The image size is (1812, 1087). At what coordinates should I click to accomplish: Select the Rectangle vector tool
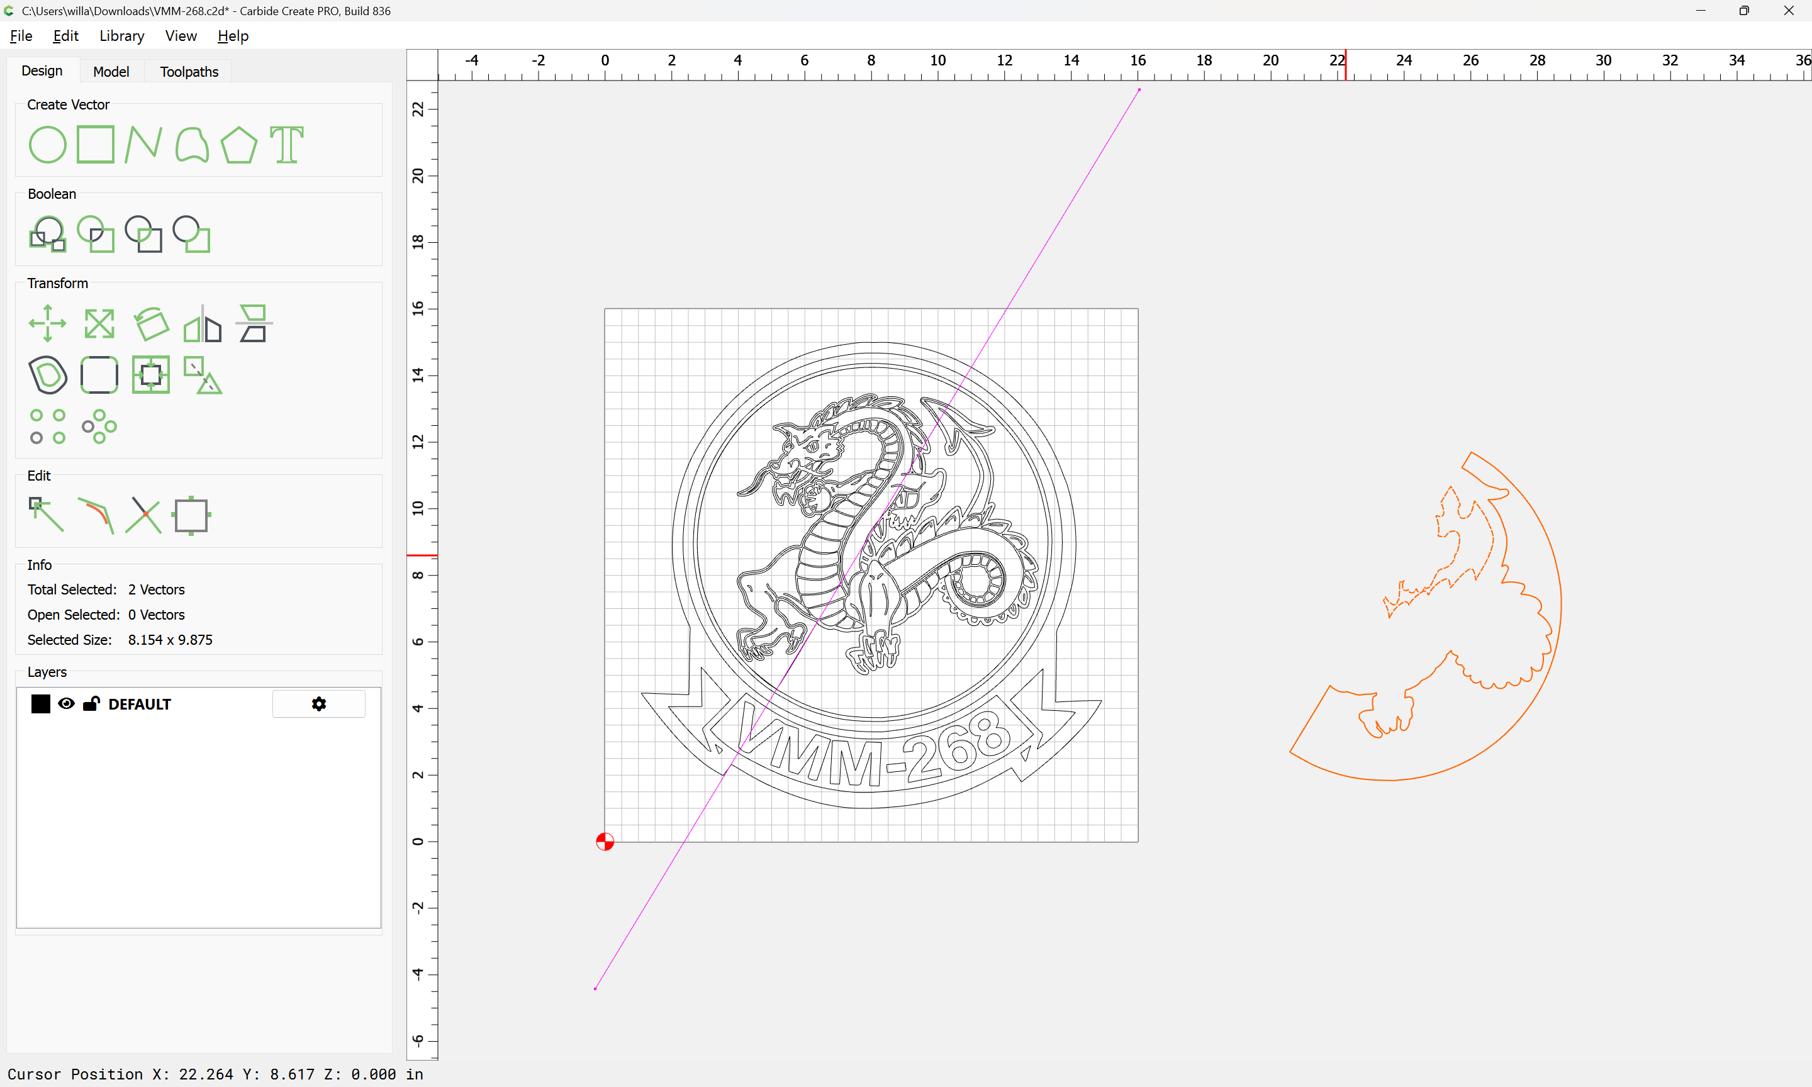[95, 144]
